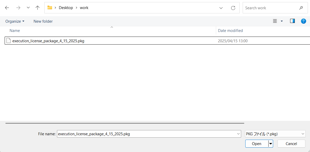Screen dimensions: 310x152
Task: Open Help via the blue question mark
Action: tap(303, 21)
